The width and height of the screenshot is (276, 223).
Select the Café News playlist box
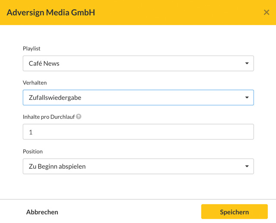click(138, 63)
